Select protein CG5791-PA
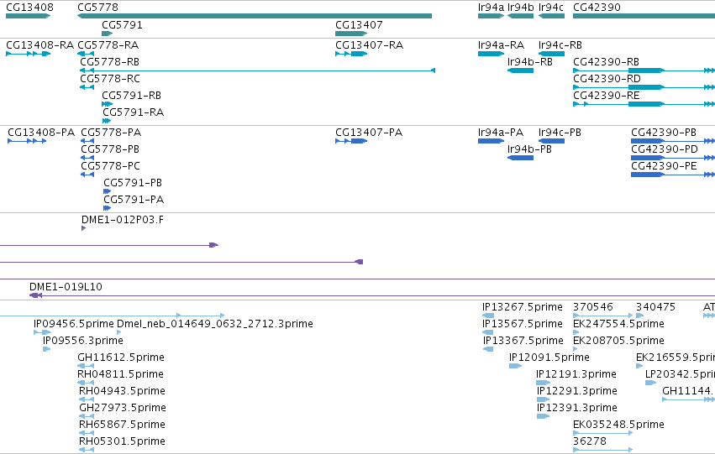This screenshot has height=454, width=715. (134, 200)
